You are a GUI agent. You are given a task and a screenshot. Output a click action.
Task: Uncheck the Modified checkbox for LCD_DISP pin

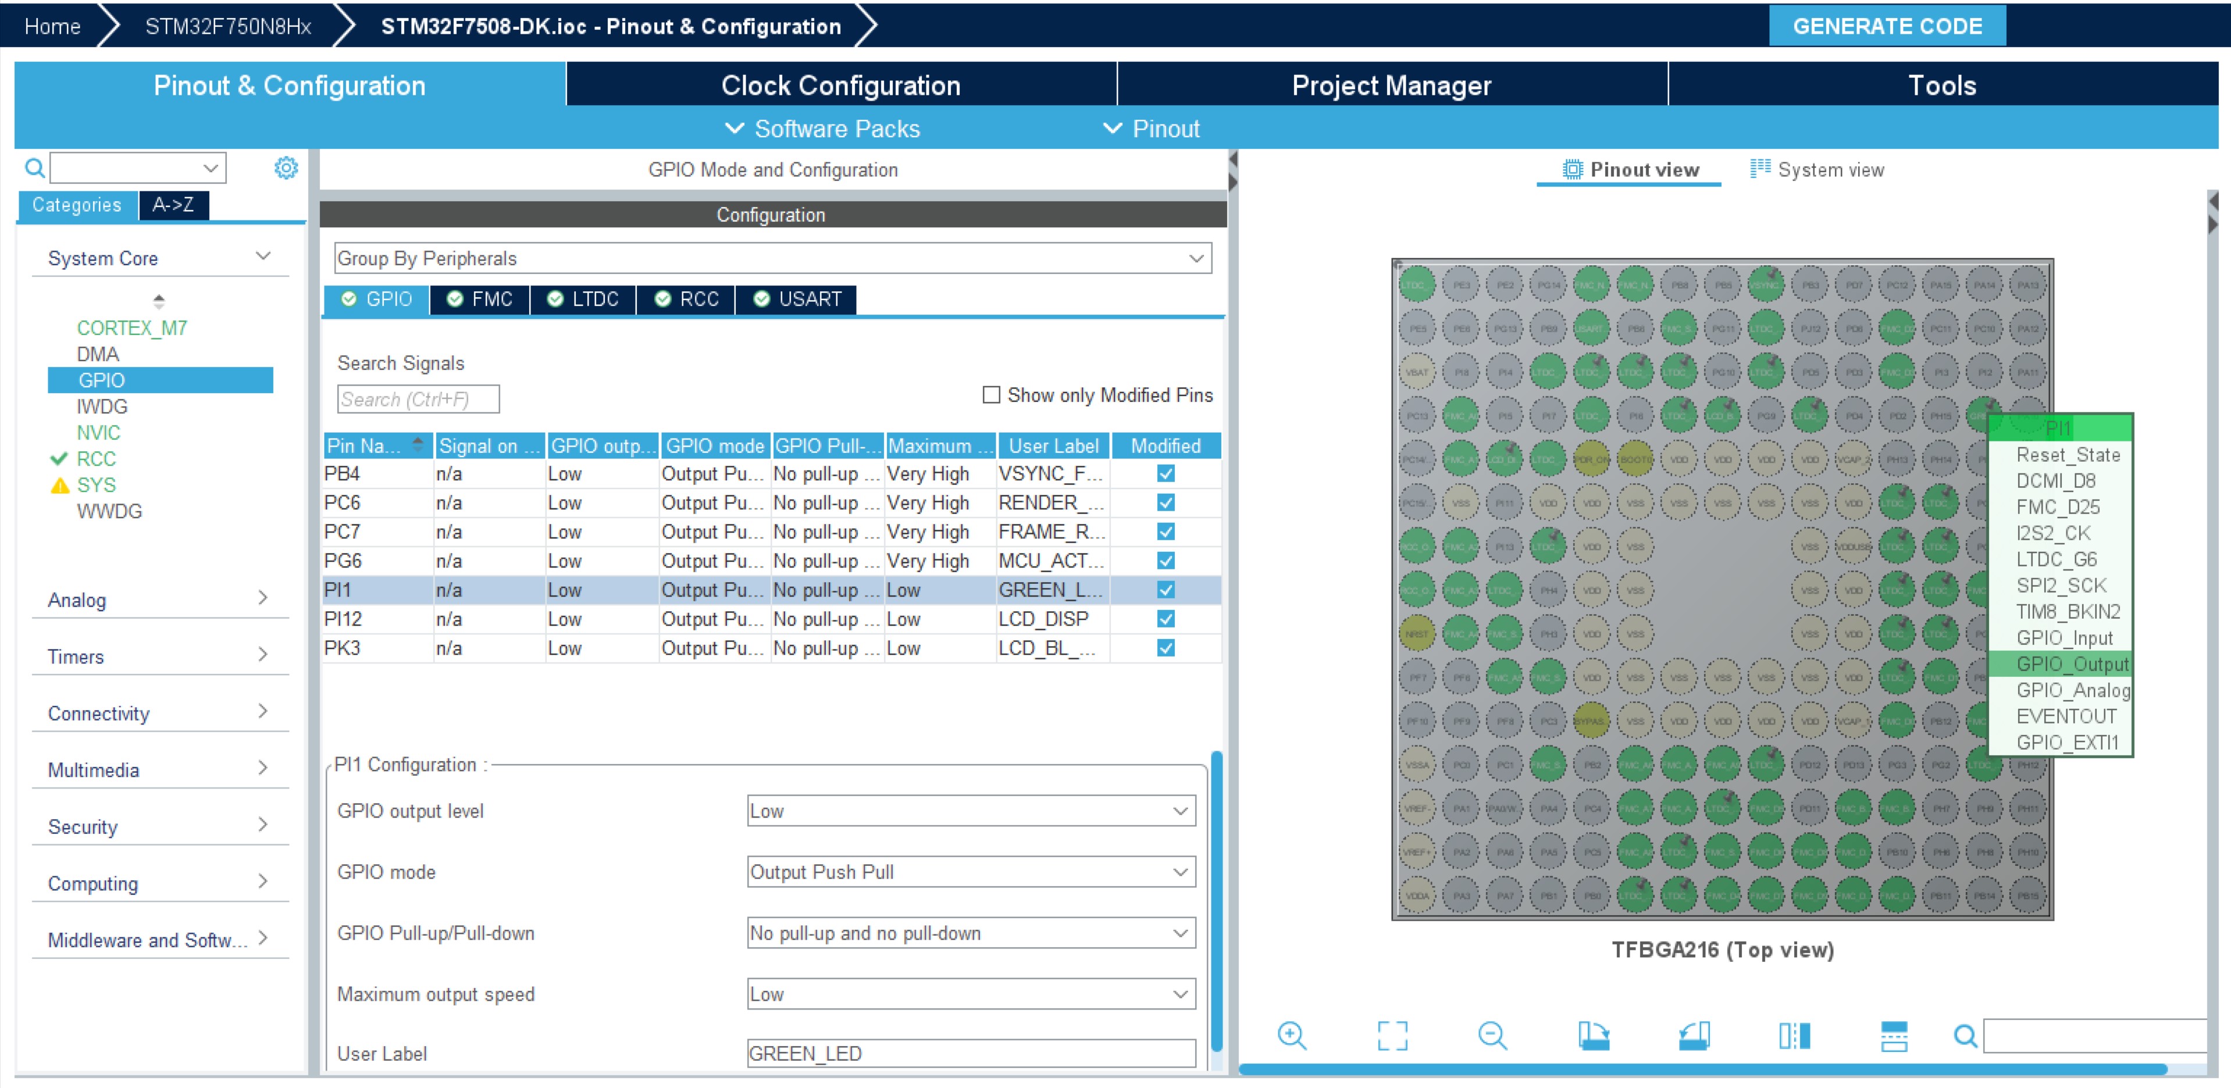point(1166,619)
